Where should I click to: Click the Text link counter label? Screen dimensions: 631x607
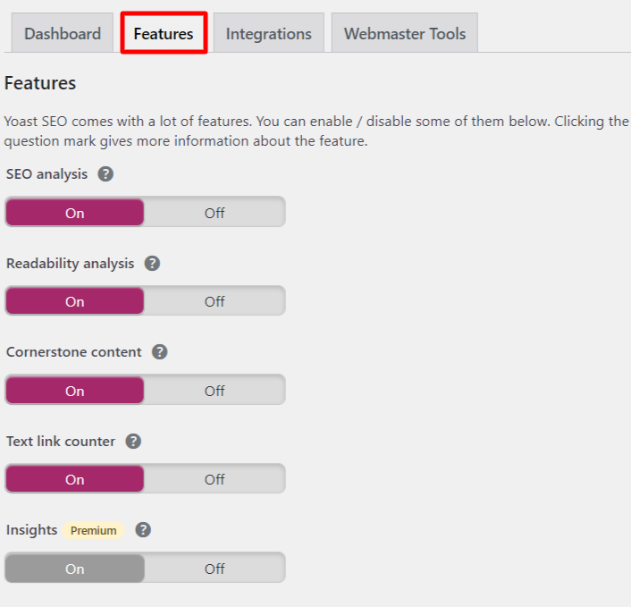click(x=61, y=442)
